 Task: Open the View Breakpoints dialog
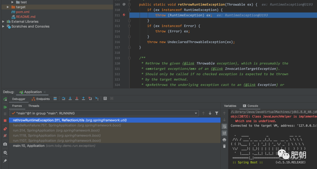pos(5,129)
